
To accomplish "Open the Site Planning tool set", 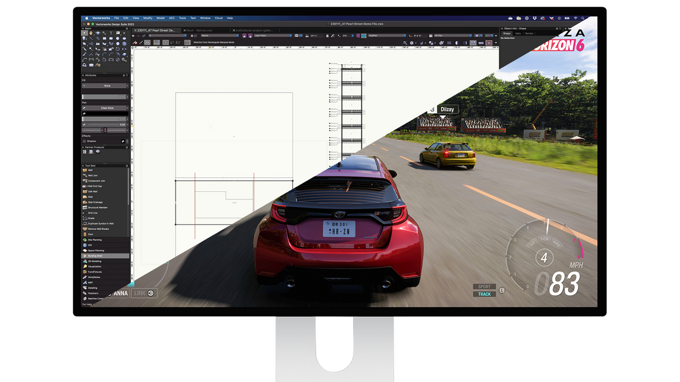I will click(x=105, y=239).
